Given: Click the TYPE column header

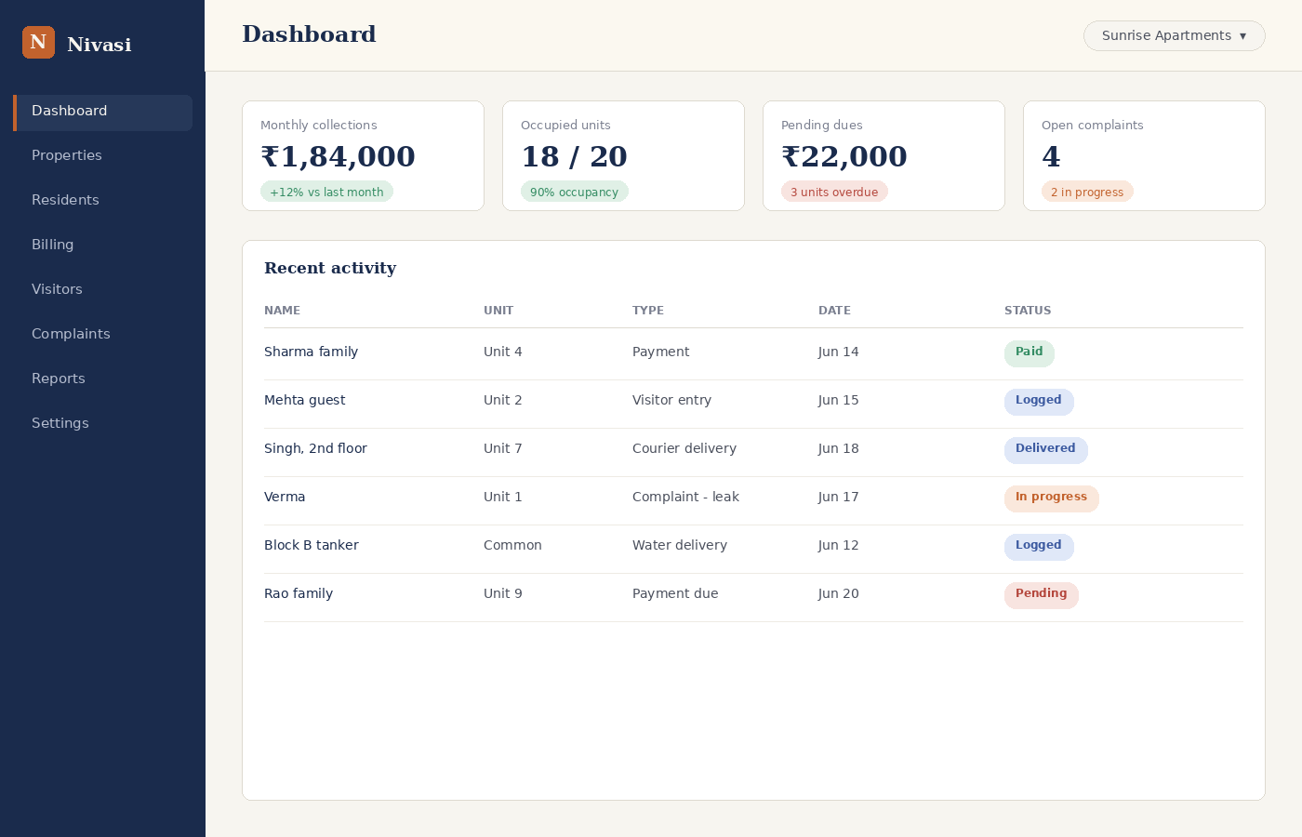Looking at the screenshot, I should [x=648, y=311].
